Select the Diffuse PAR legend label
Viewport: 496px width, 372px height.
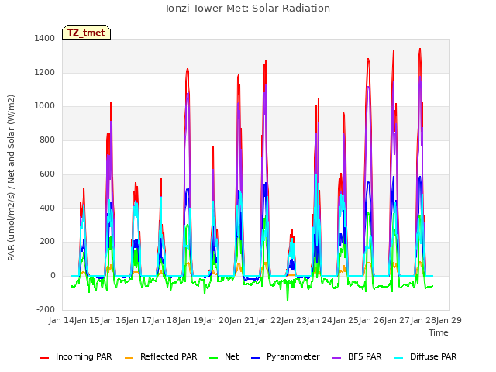[433, 356]
